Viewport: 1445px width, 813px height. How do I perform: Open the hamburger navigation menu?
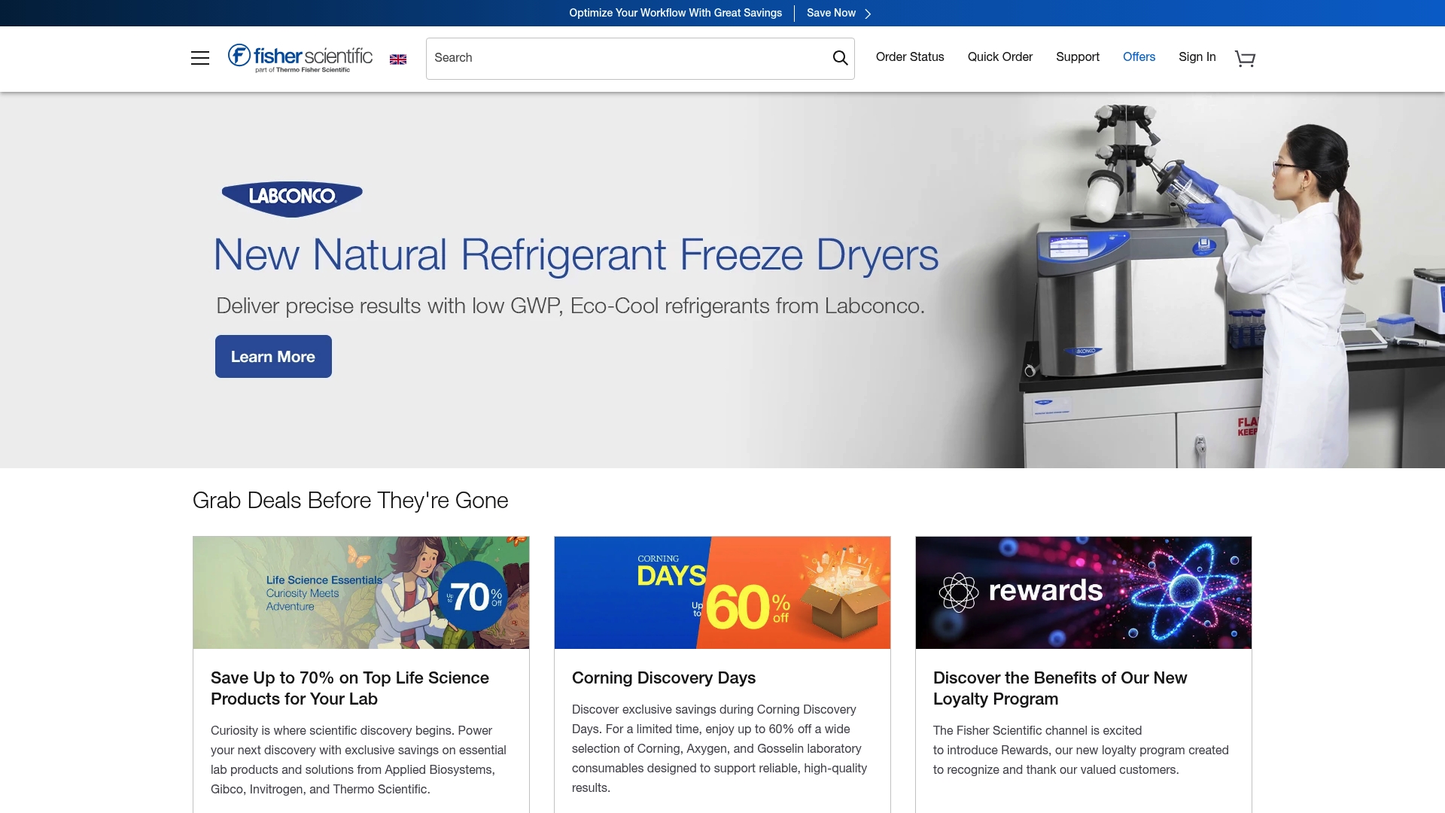coord(200,57)
